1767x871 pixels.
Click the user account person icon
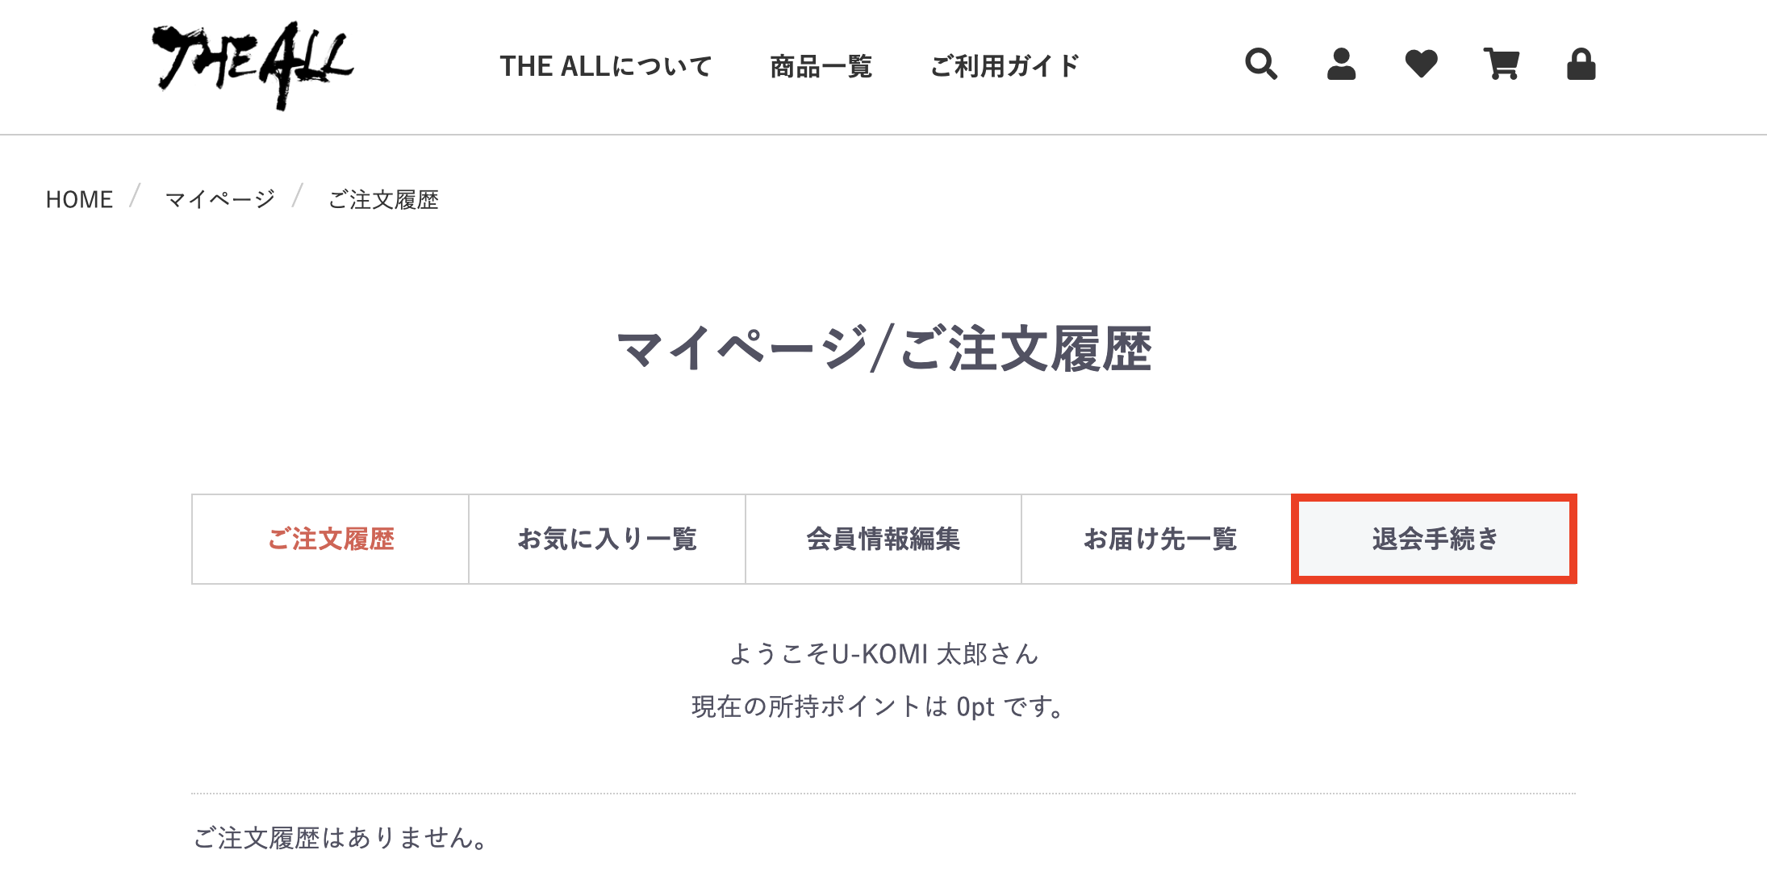point(1341,64)
